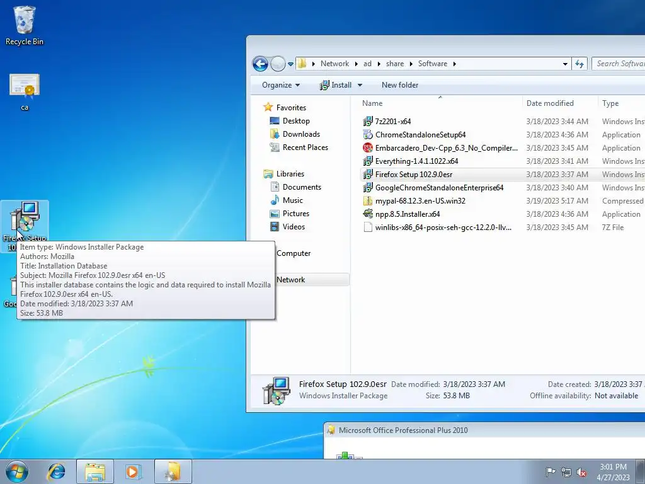
Task: Click the 3/19/2023 5:17 AM date cell
Action: (x=557, y=201)
